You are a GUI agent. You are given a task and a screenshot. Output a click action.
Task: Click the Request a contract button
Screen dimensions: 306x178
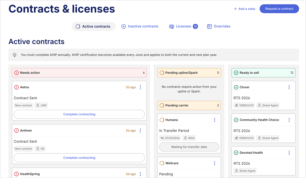click(279, 9)
